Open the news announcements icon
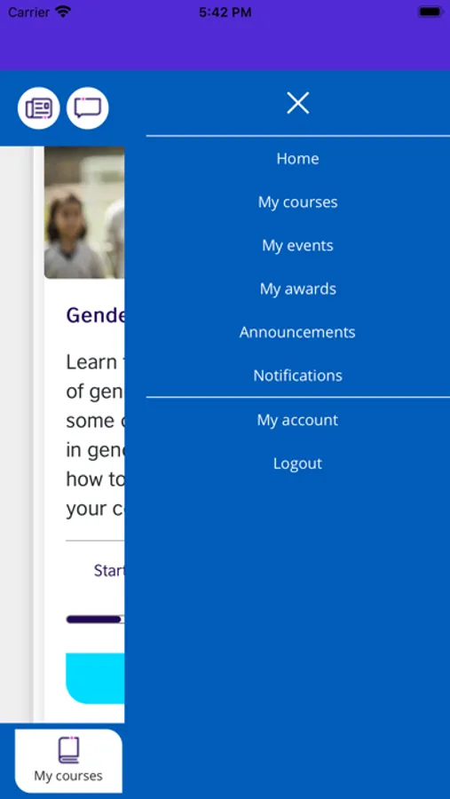This screenshot has width=450, height=799. click(39, 108)
